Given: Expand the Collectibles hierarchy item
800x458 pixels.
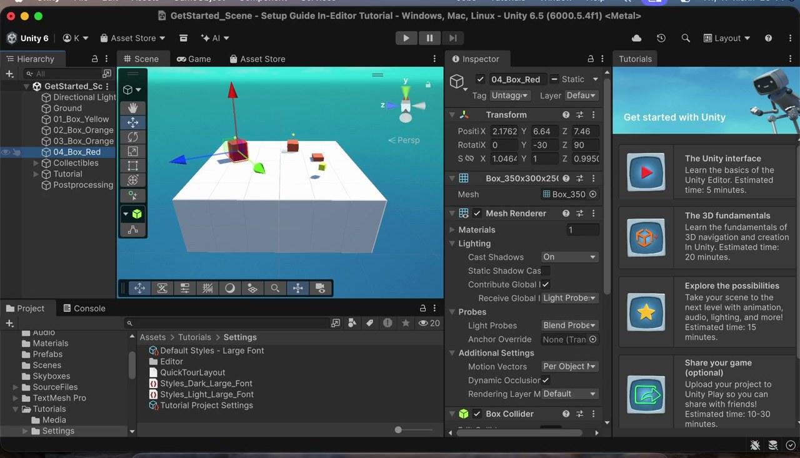Looking at the screenshot, I should (36, 163).
